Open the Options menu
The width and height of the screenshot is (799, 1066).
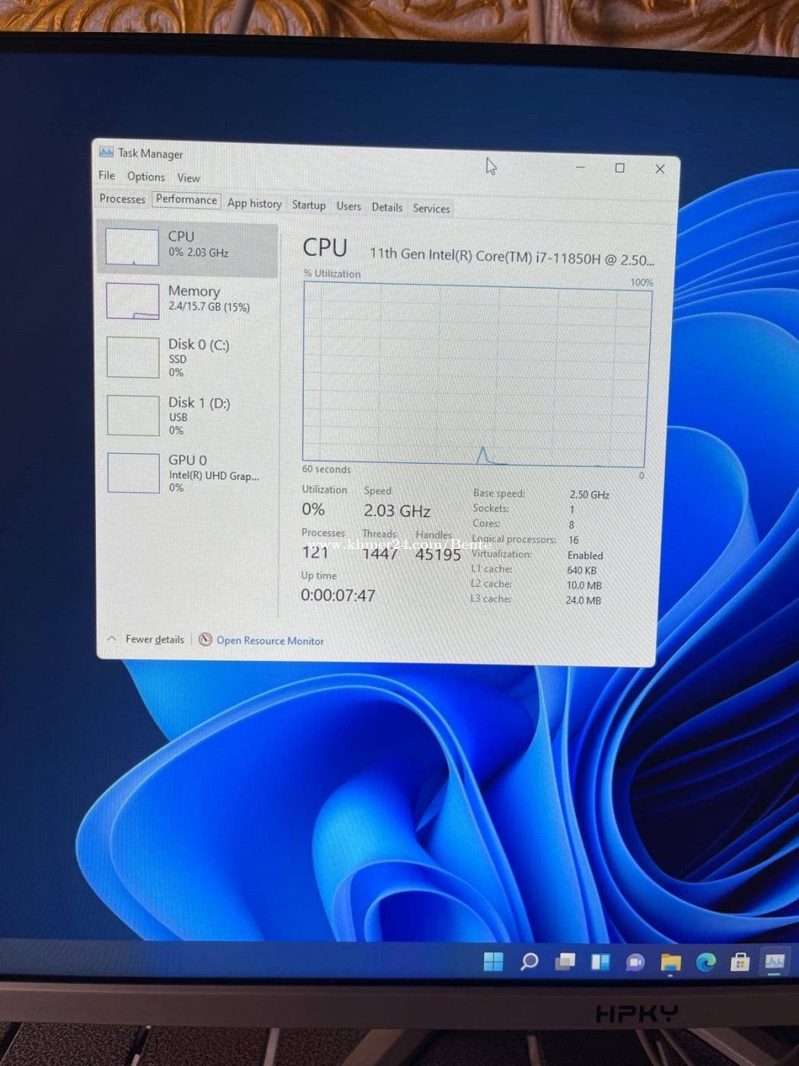[x=146, y=177]
